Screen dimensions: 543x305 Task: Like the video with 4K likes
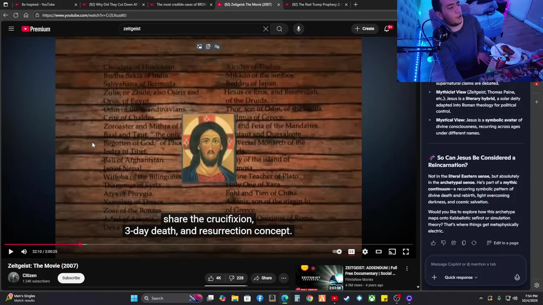(215, 278)
